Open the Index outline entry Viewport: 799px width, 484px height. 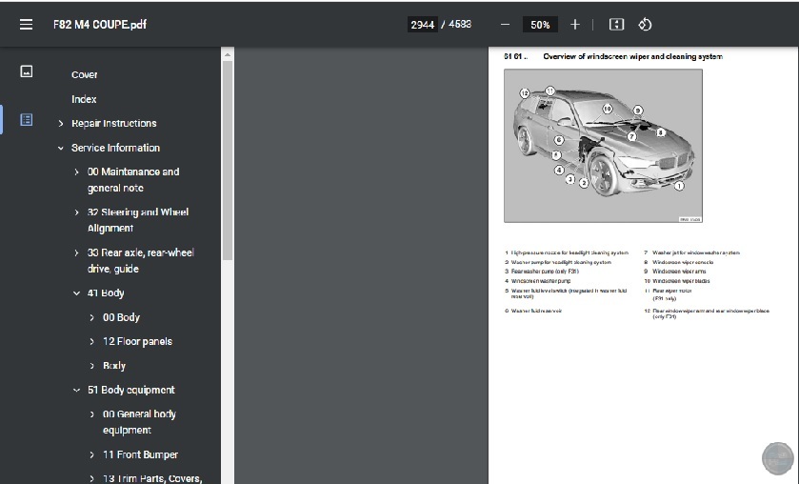84,99
